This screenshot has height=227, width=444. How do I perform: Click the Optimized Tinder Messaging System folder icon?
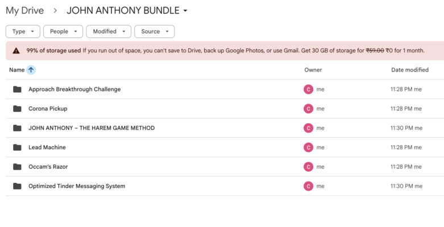click(x=17, y=186)
